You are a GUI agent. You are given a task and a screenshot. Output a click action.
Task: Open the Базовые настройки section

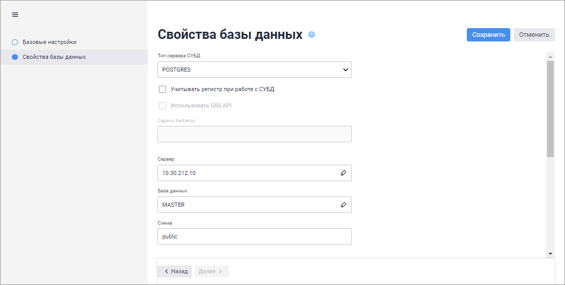pos(49,42)
